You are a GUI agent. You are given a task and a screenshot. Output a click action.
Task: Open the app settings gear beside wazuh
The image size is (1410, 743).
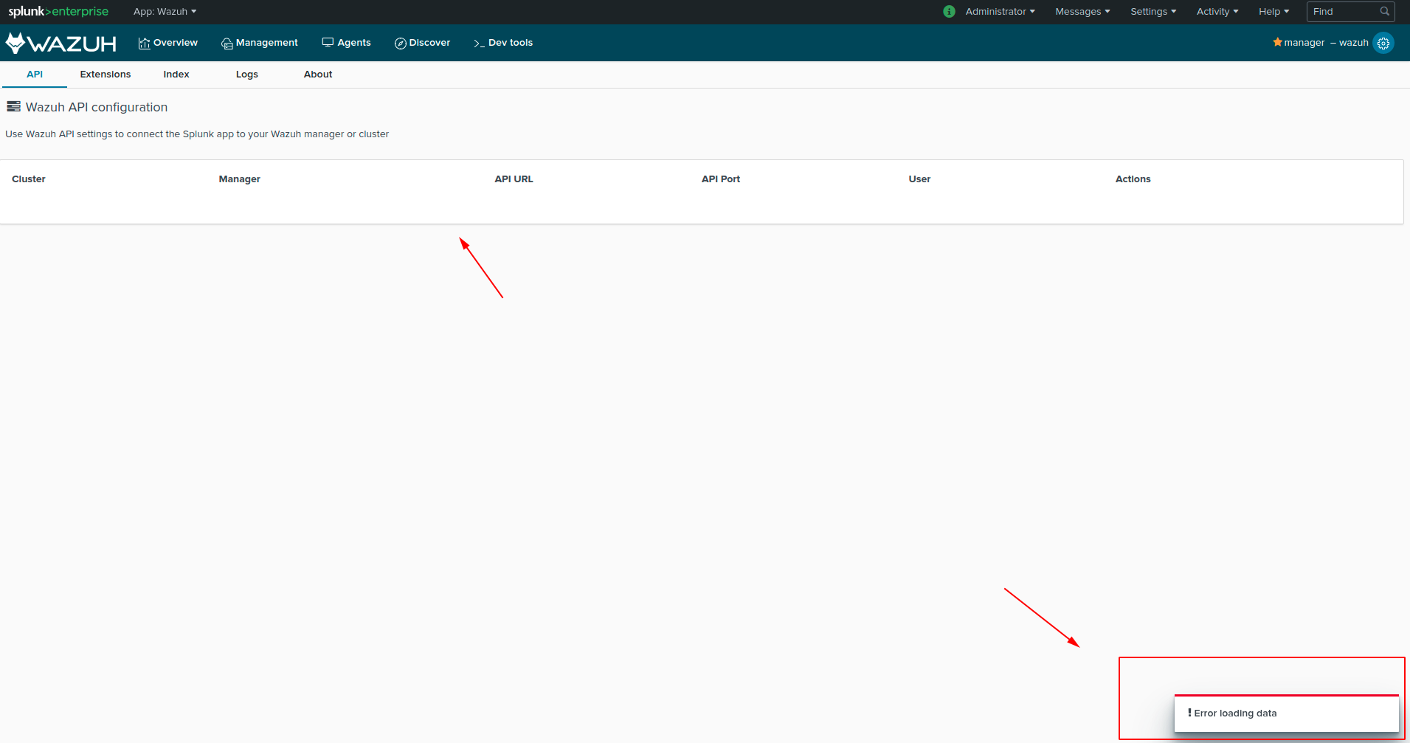(1383, 43)
